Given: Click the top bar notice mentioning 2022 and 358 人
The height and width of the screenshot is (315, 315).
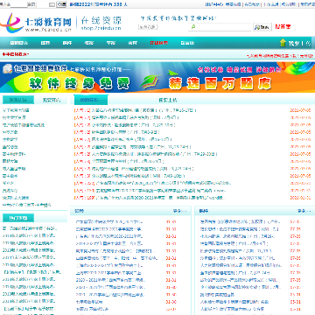Looking at the screenshot, I should click(x=99, y=4).
